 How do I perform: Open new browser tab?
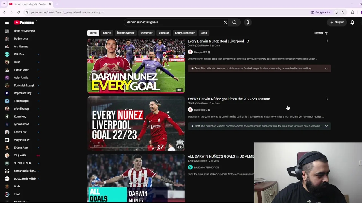point(57,4)
